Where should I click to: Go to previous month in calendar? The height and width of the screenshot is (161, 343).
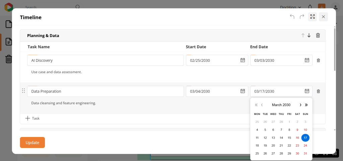[x=262, y=105]
